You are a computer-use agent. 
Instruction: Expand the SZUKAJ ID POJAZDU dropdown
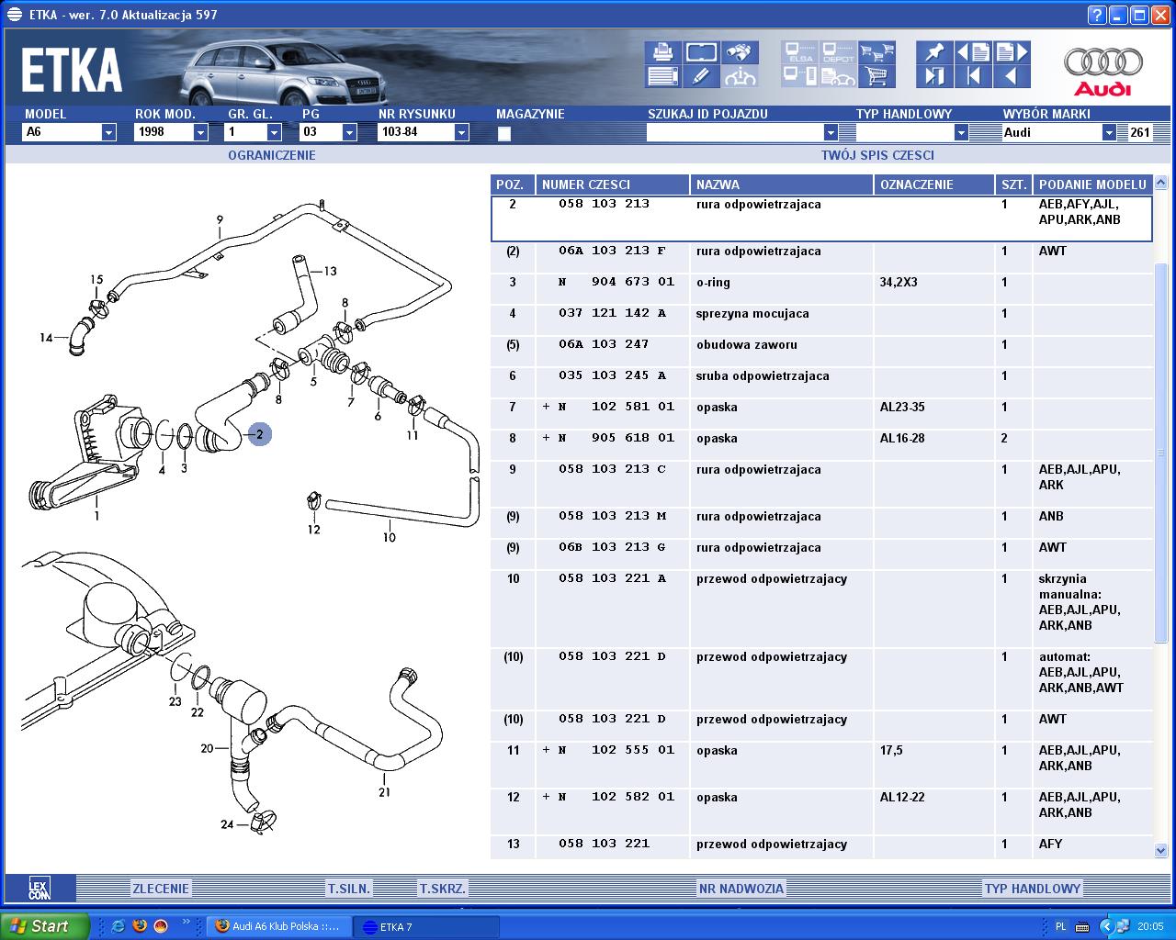(x=742, y=132)
